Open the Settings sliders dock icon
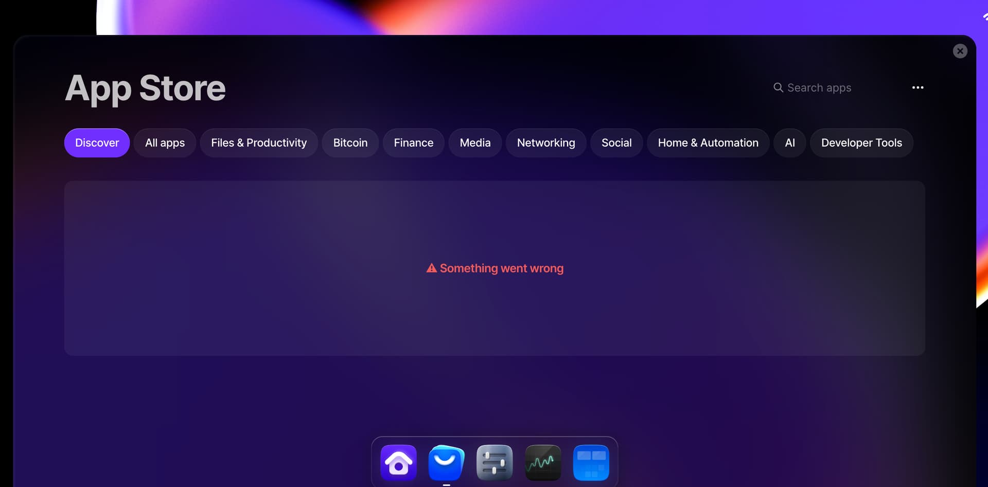The width and height of the screenshot is (988, 487). click(495, 462)
